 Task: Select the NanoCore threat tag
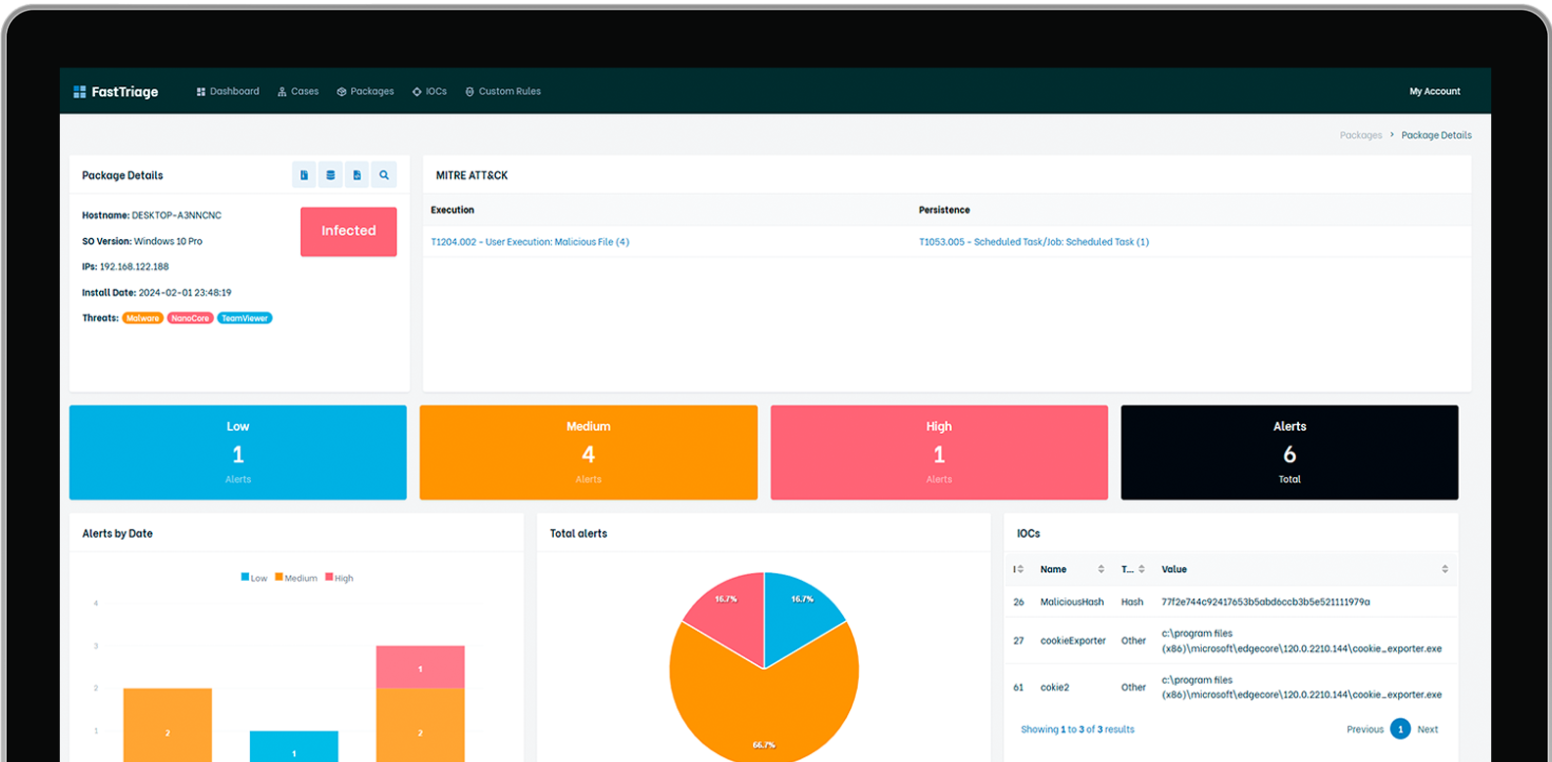coord(190,318)
